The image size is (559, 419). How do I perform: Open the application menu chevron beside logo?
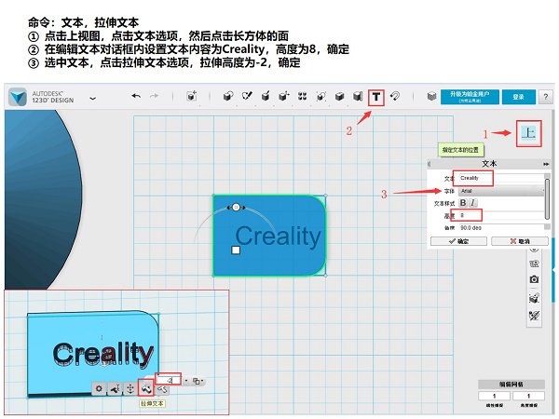pos(92,98)
